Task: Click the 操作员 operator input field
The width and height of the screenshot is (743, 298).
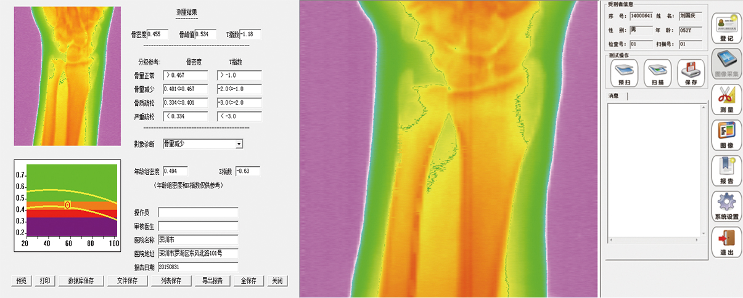Action: point(198,212)
